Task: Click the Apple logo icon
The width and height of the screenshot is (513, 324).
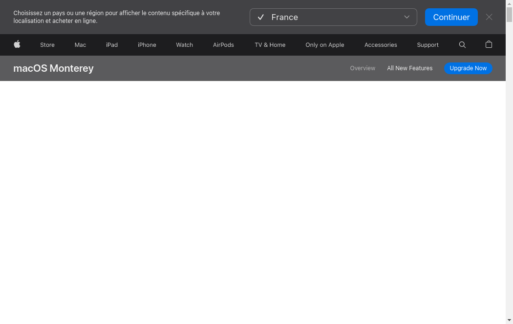Action: (x=17, y=44)
